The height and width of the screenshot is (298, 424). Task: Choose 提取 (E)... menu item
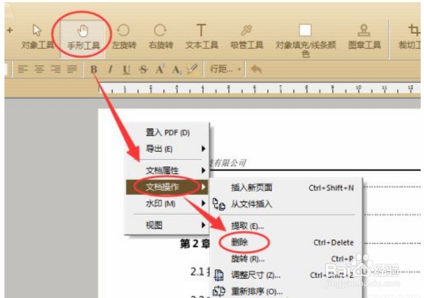point(286,226)
